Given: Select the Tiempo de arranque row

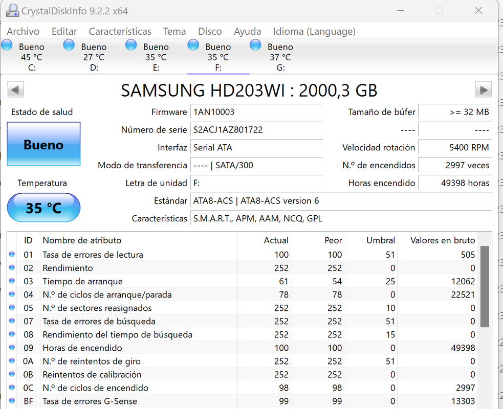Looking at the screenshot, I should [242, 281].
